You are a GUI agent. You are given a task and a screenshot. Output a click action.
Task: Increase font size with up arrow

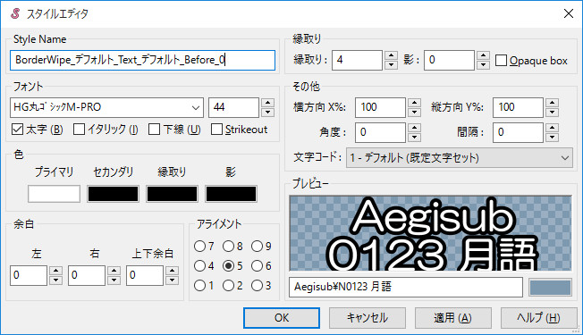[267, 103]
